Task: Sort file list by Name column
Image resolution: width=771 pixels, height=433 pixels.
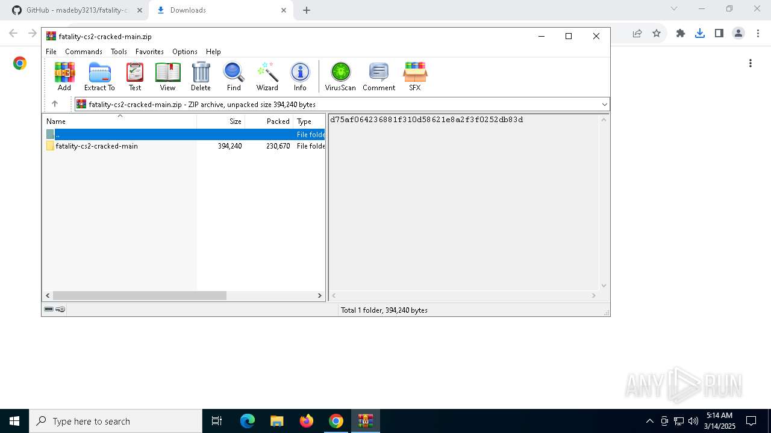Action: click(x=119, y=121)
